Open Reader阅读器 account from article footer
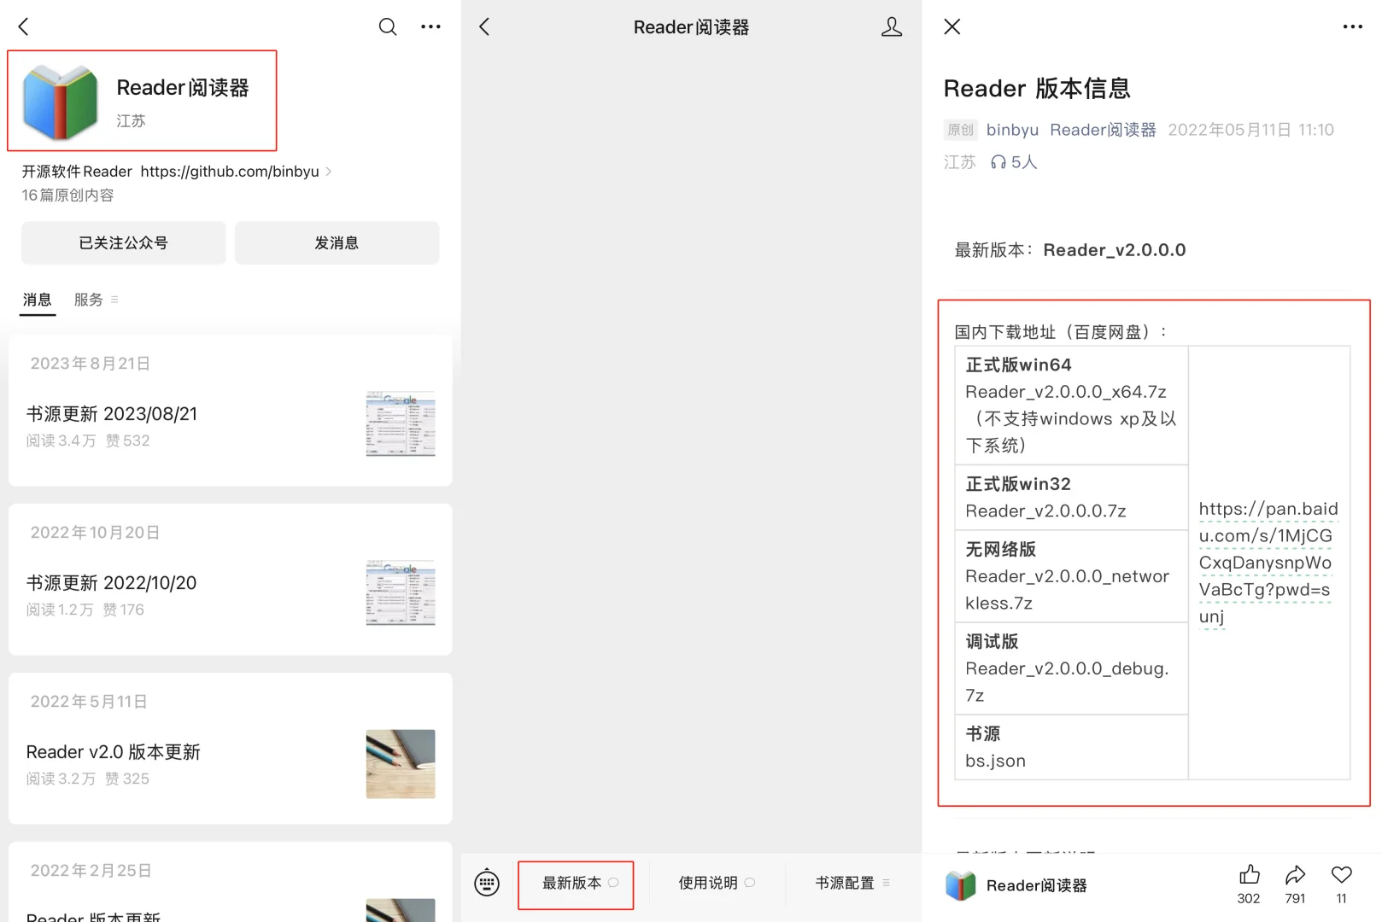The width and height of the screenshot is (1382, 922). pyautogui.click(x=1016, y=886)
